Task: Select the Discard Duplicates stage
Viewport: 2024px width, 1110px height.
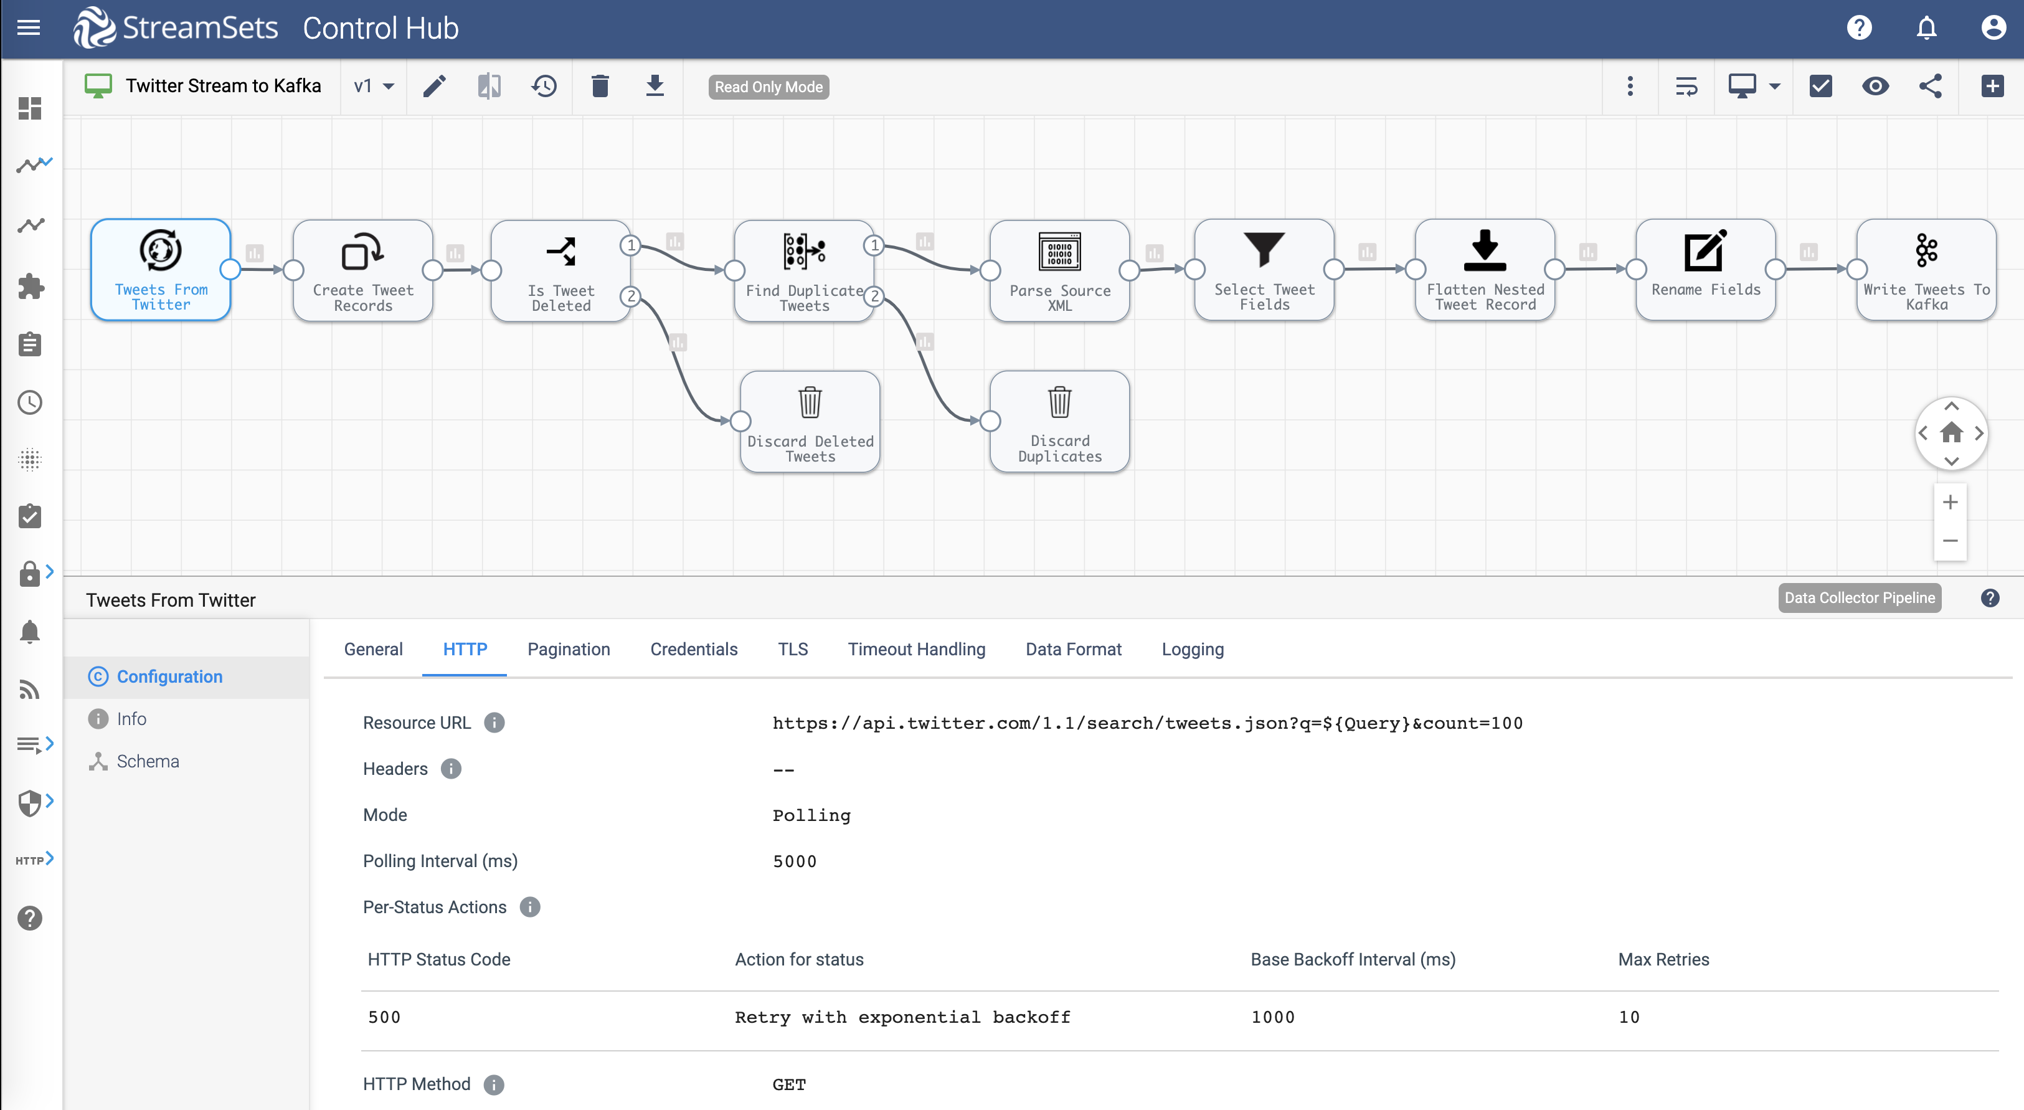Action: (1060, 421)
